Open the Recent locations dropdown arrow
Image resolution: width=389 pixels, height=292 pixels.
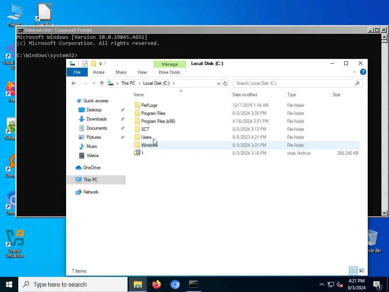[x=94, y=83]
